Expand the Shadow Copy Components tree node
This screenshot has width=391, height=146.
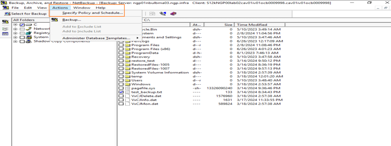(15, 41)
